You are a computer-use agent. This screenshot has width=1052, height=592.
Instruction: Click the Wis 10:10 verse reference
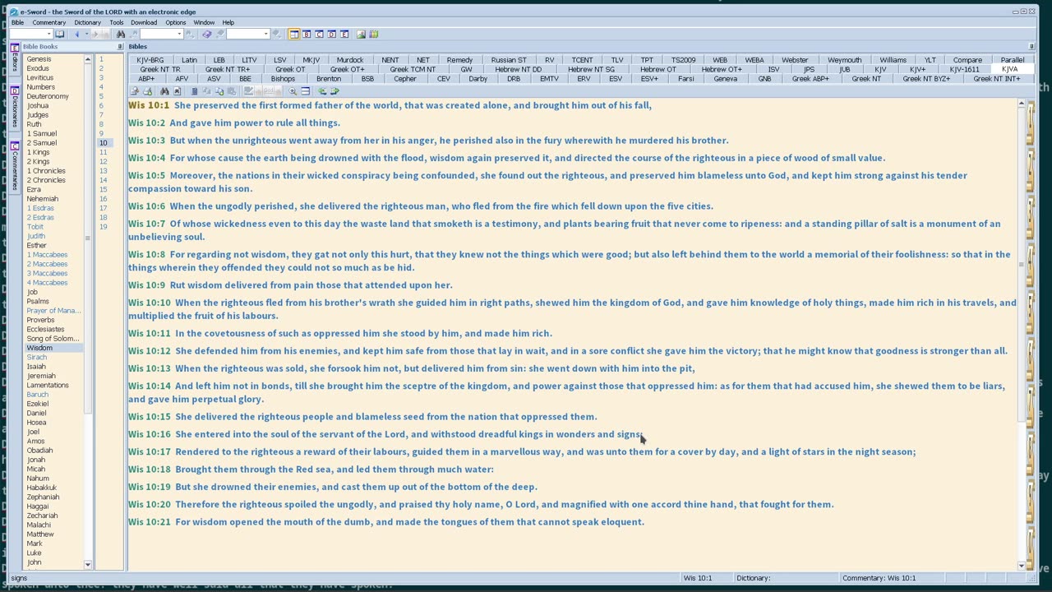(149, 303)
